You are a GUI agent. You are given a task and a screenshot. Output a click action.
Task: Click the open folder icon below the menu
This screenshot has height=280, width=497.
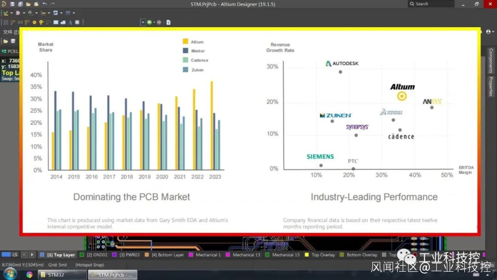coord(6,41)
